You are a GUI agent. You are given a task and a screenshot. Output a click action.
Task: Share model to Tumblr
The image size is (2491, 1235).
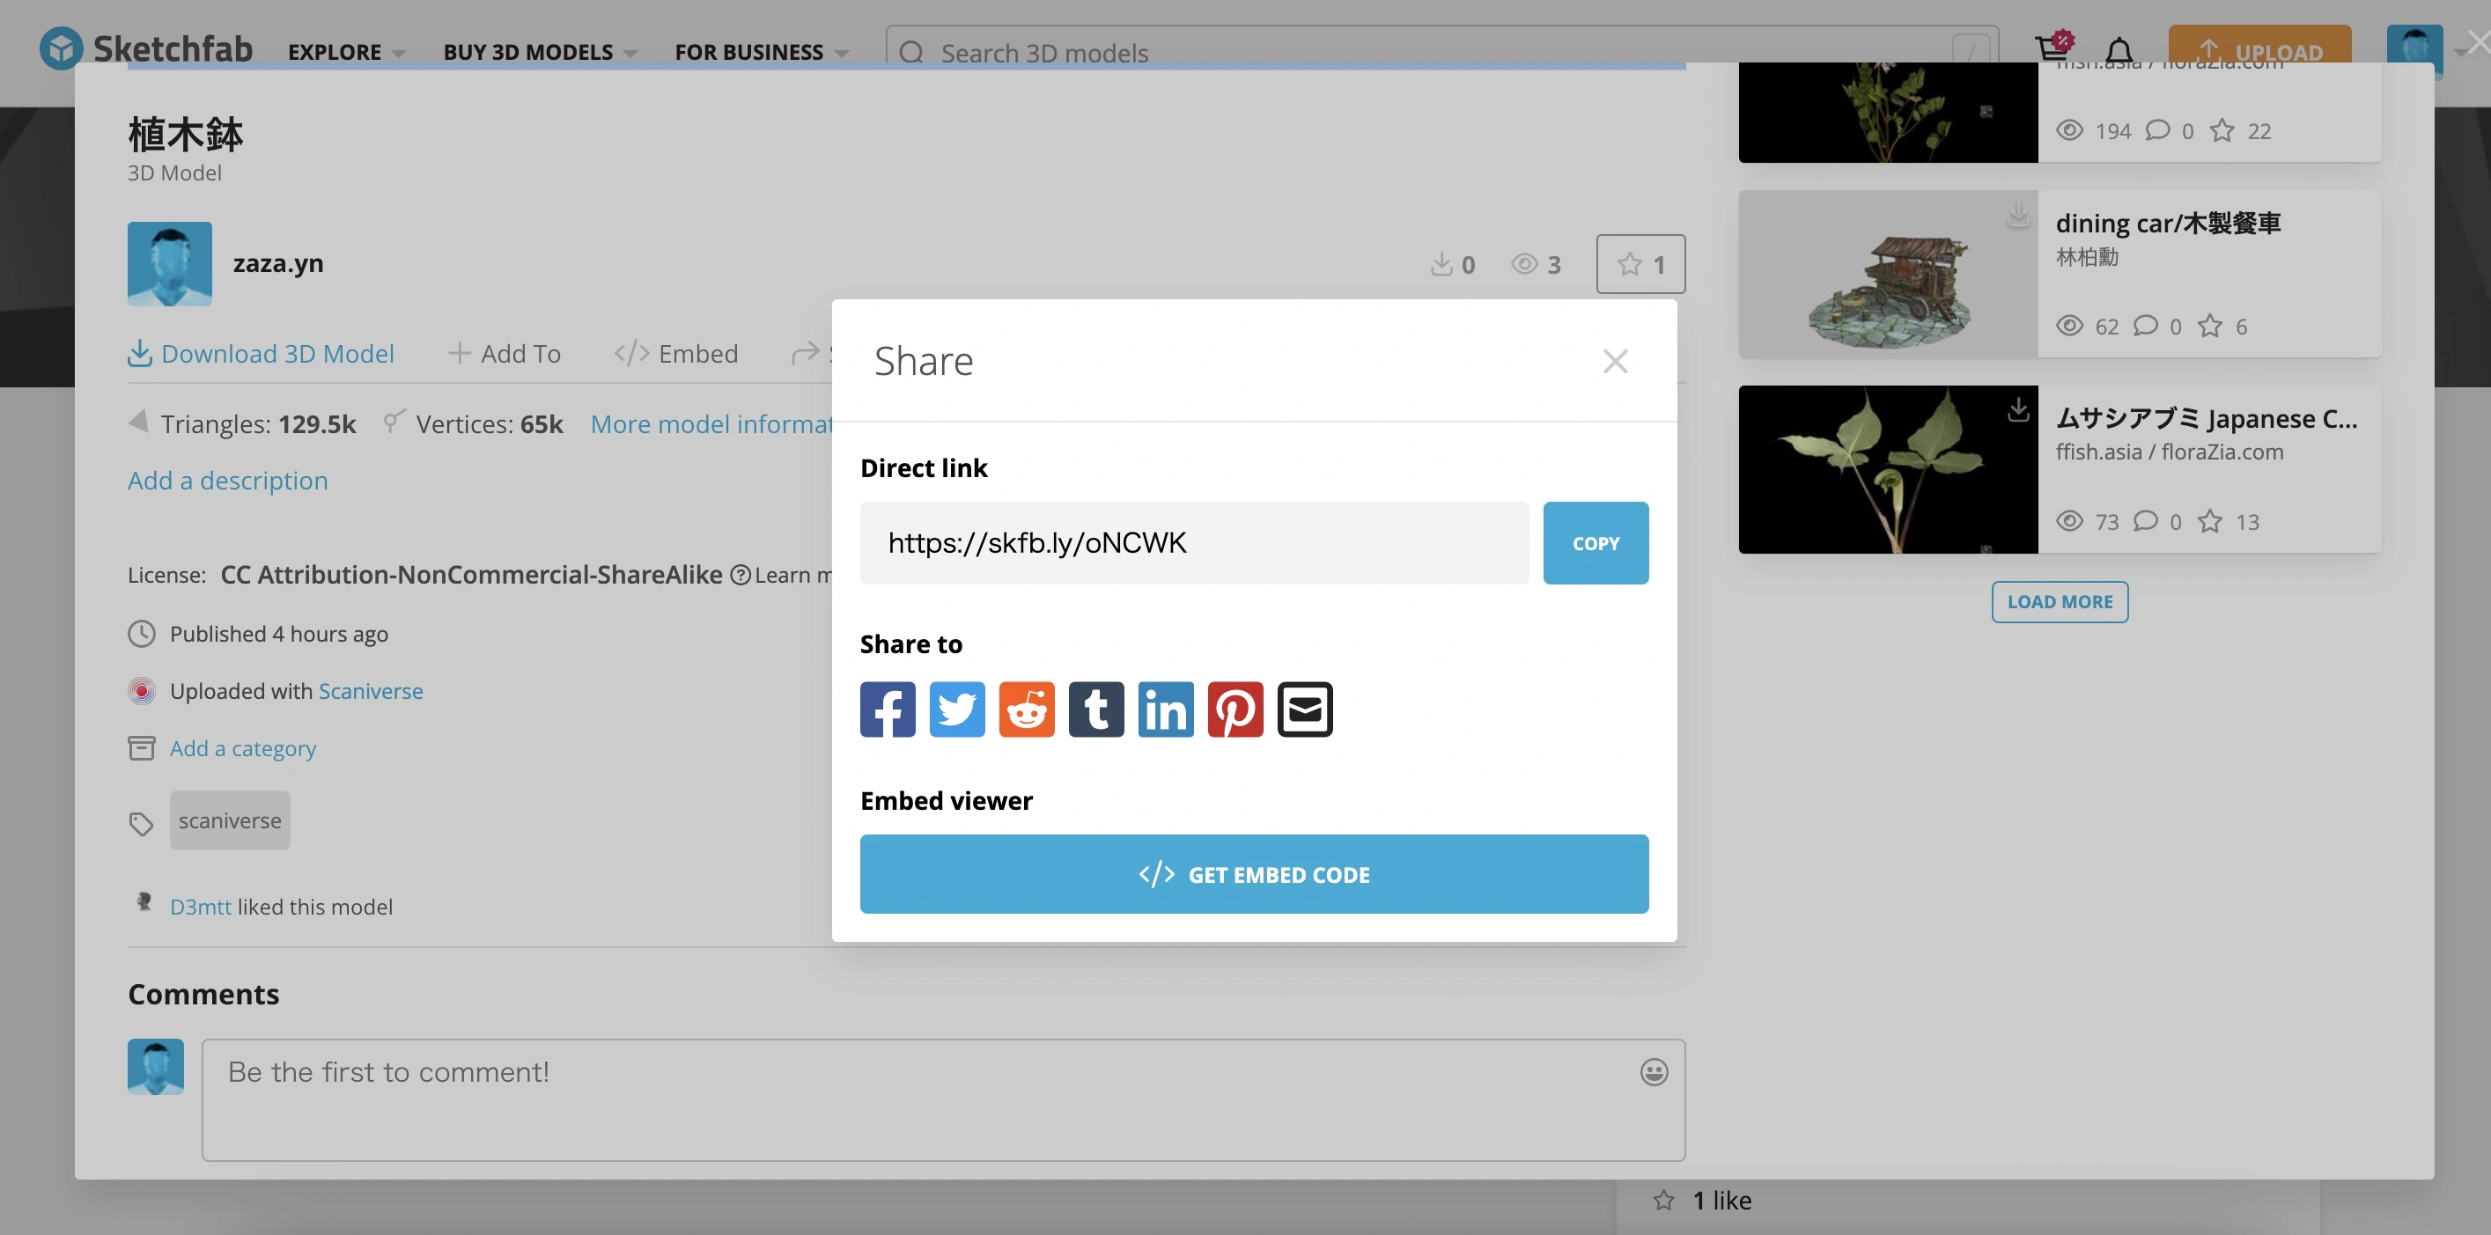tap(1096, 709)
